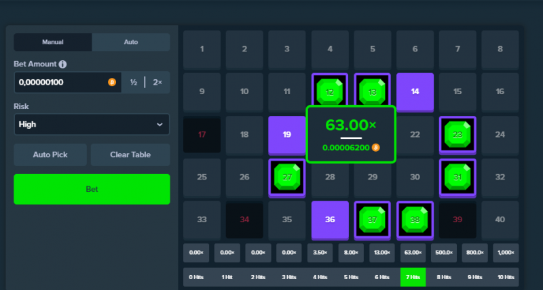Click the dark missed tile 34
Viewport: 543px width, 290px height.
point(244,220)
